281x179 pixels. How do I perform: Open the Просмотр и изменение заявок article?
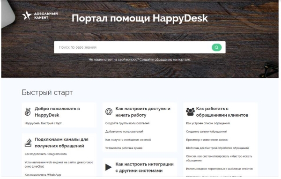pos(207,140)
